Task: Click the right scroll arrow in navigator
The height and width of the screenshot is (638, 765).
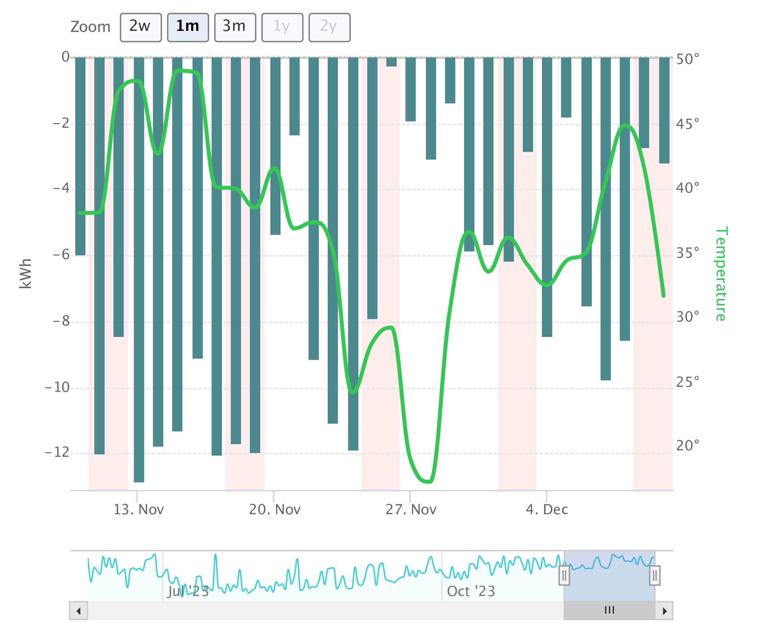Action: (x=665, y=611)
